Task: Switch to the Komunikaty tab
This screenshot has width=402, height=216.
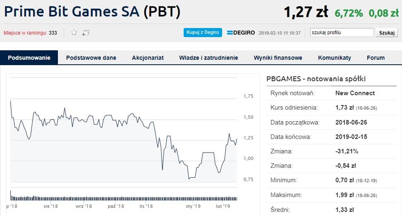Action: click(x=334, y=58)
